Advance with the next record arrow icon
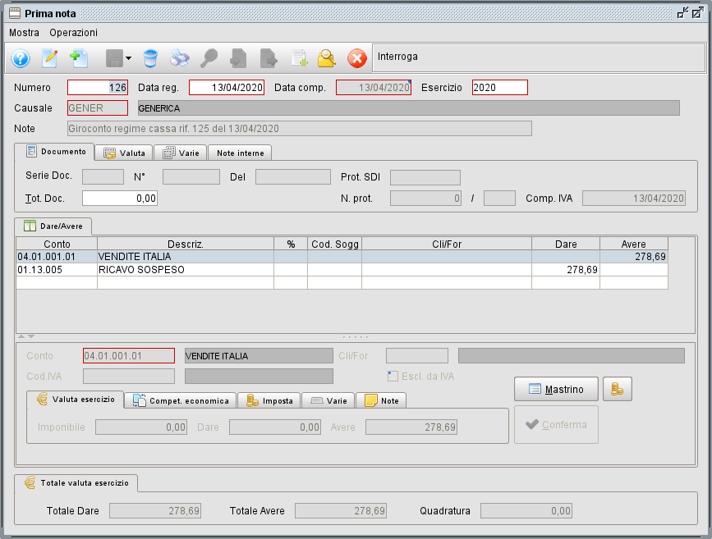 pos(268,58)
